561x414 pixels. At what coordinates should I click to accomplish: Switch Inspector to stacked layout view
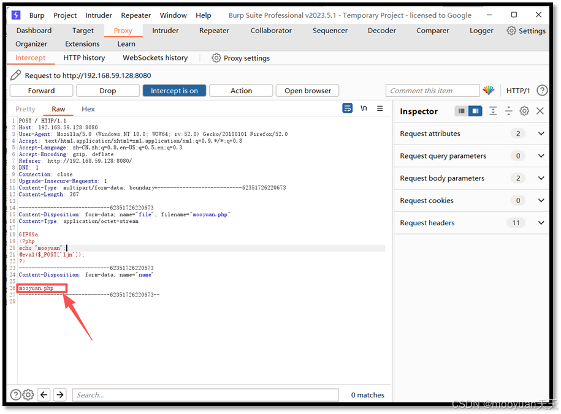point(461,111)
